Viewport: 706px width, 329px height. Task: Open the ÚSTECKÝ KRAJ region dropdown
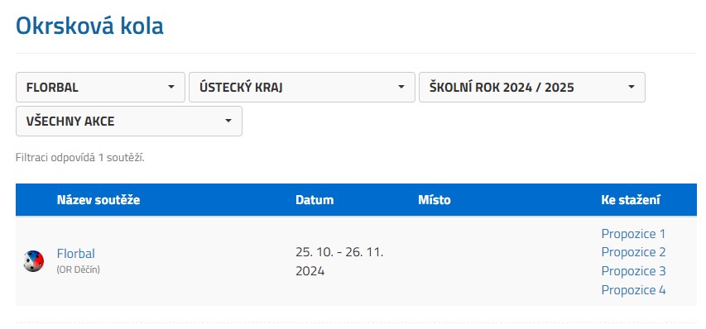point(301,87)
